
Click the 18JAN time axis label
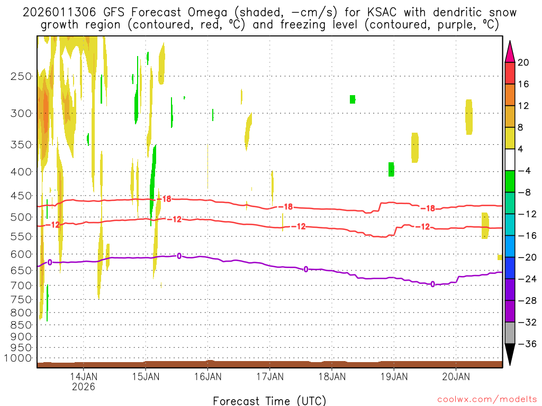pos(332,376)
